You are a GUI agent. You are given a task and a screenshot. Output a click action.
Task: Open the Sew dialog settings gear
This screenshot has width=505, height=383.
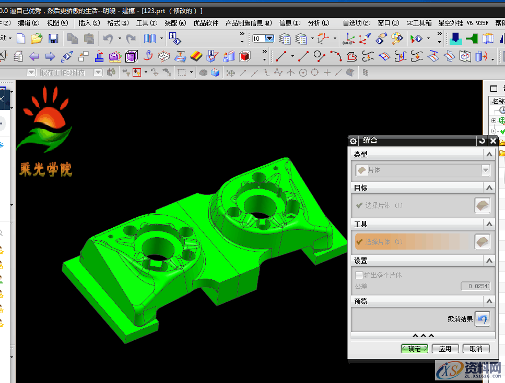(x=354, y=141)
